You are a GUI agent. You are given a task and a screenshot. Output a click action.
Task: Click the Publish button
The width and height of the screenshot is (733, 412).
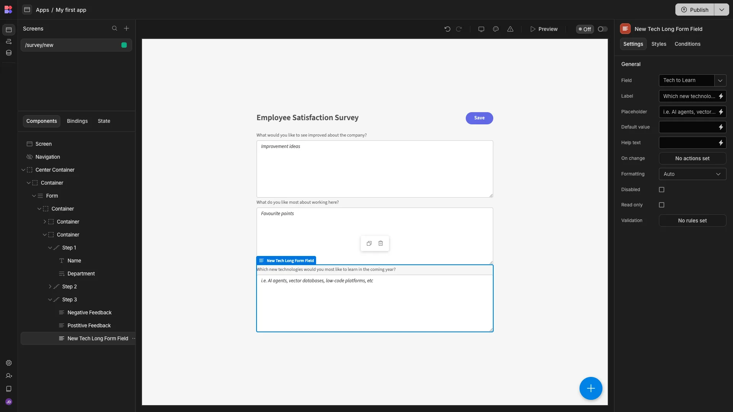[x=695, y=10]
